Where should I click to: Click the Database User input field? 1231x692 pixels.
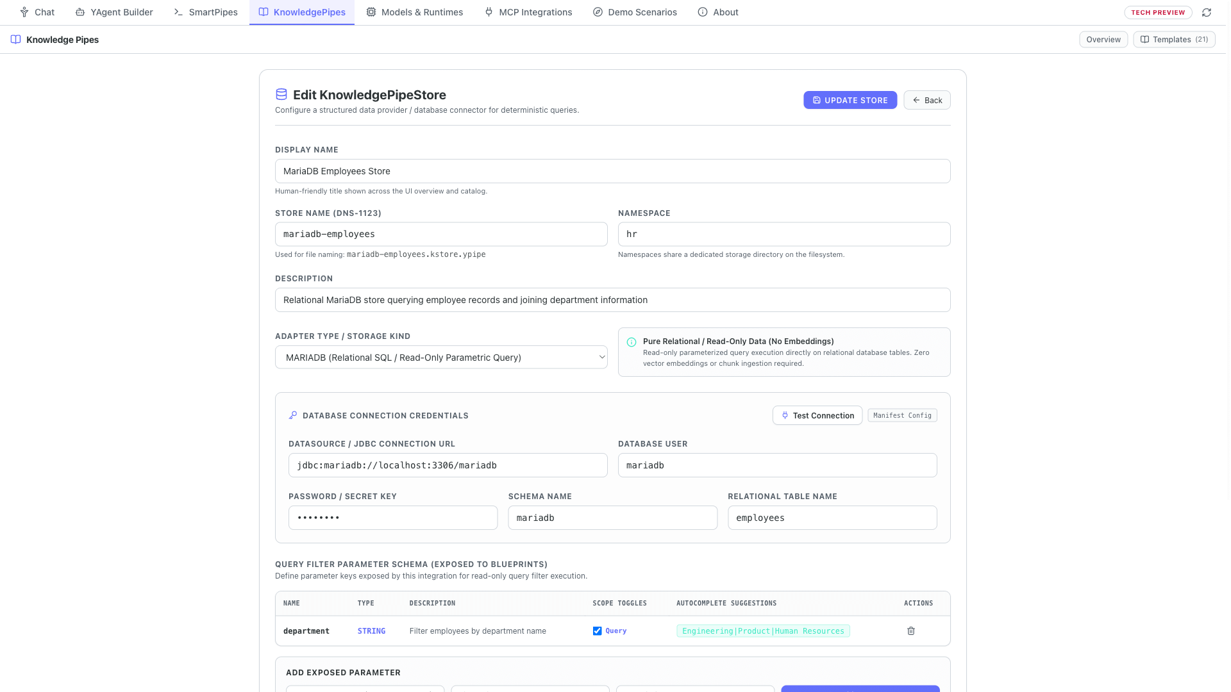coord(777,465)
